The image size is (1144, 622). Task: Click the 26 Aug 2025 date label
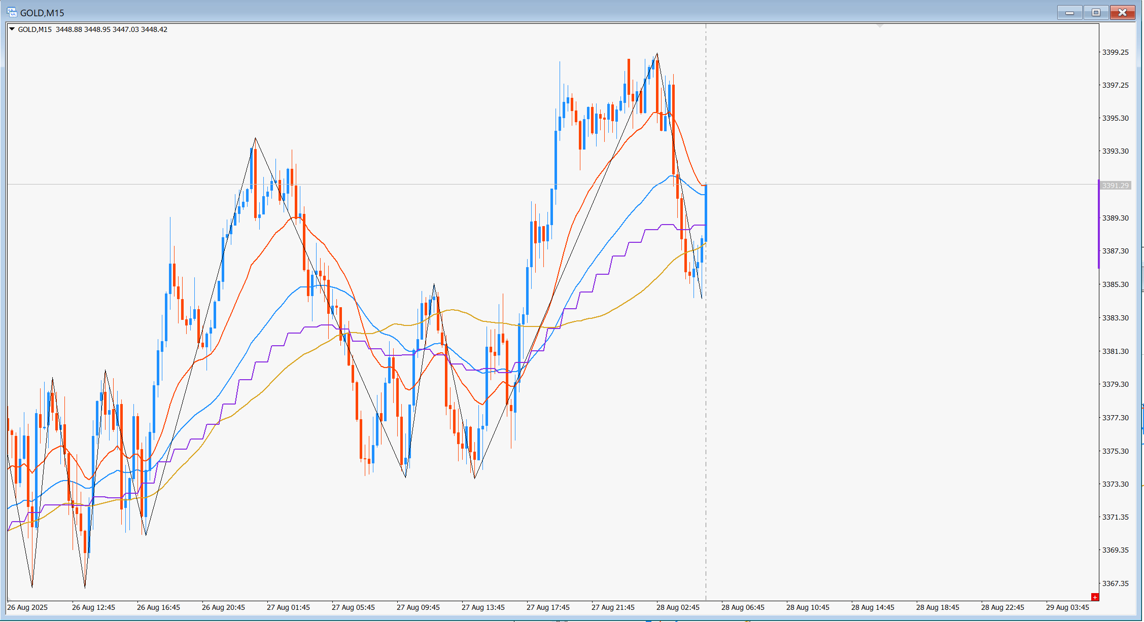point(27,607)
